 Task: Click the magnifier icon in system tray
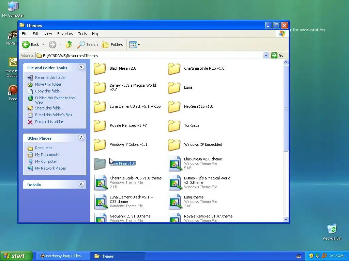click(x=324, y=256)
